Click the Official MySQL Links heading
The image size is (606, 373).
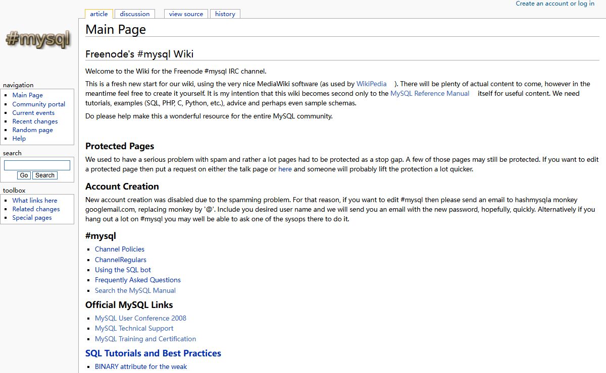(129, 305)
